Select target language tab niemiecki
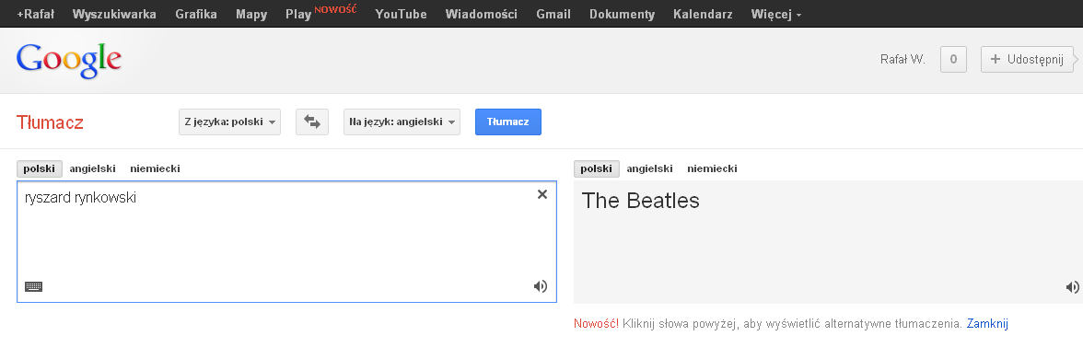 point(712,169)
